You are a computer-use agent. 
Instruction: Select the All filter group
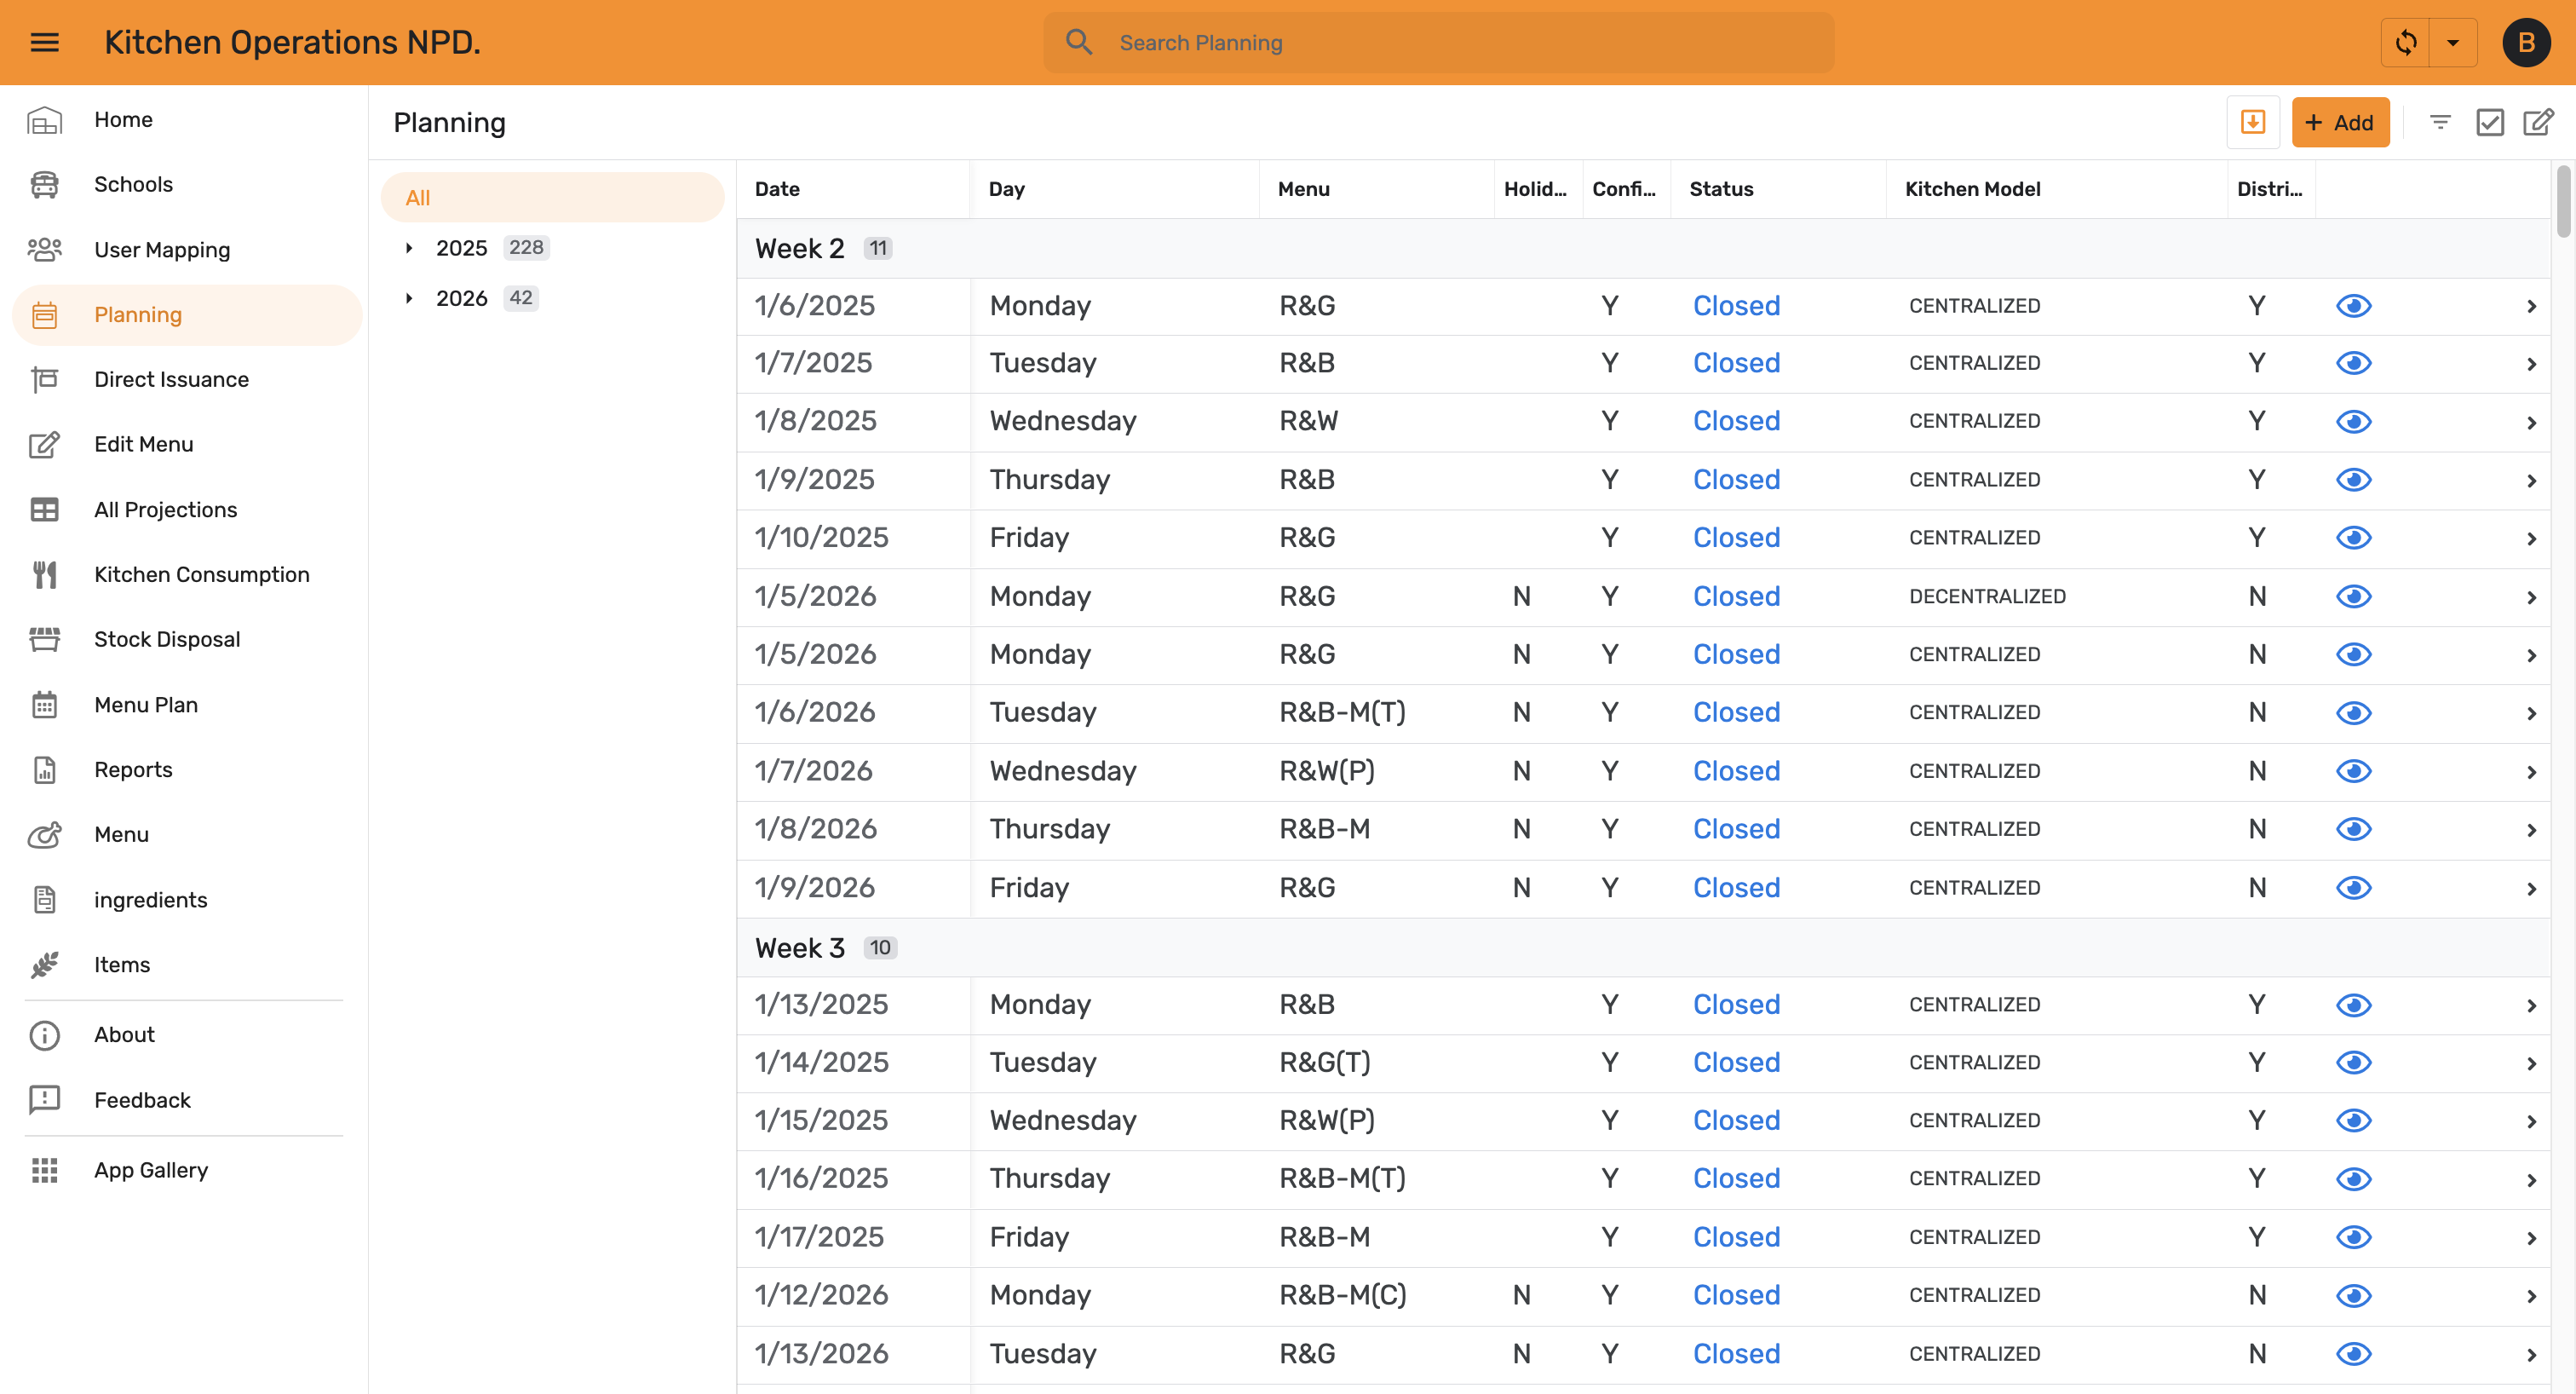point(553,198)
